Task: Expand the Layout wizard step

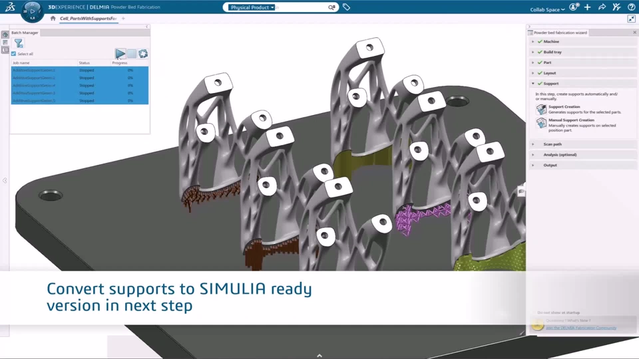Action: tap(532, 73)
